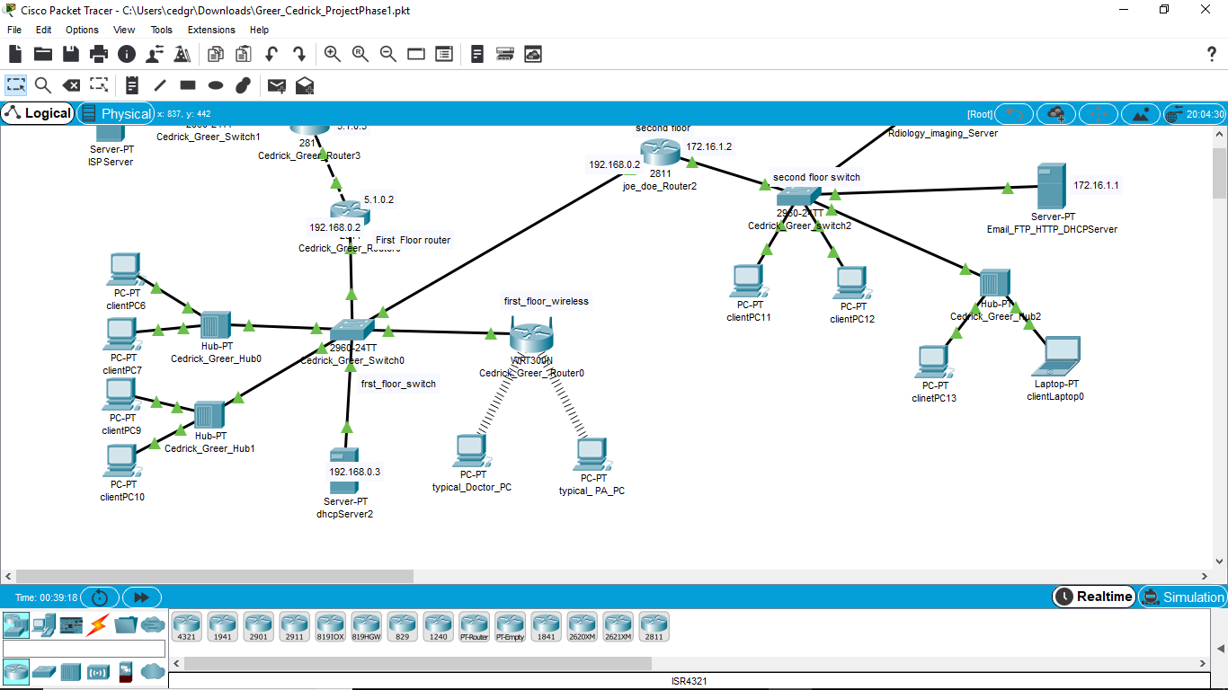Choose the Components category

(71, 624)
